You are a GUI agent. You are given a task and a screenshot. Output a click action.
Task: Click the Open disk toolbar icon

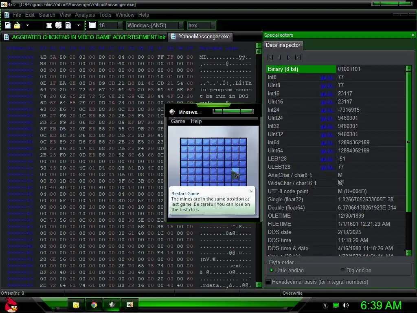tap(59, 25)
